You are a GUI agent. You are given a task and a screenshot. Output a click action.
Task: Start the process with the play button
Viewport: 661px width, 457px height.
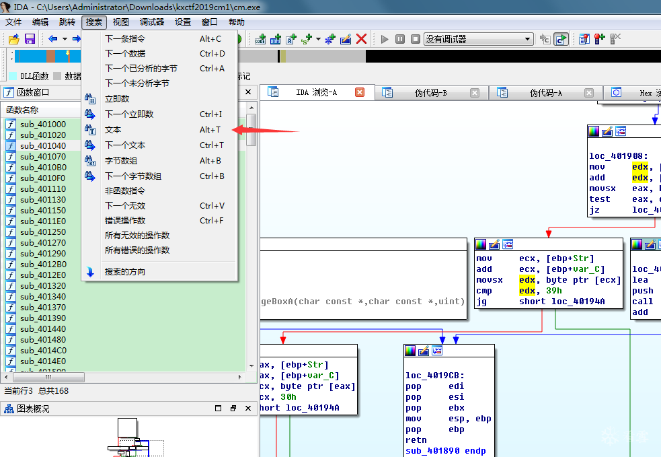[x=385, y=39]
